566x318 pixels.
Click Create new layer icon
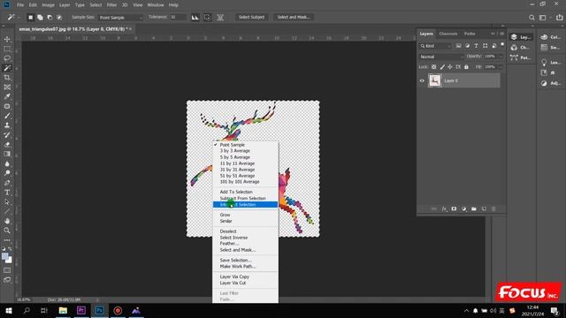click(x=484, y=208)
